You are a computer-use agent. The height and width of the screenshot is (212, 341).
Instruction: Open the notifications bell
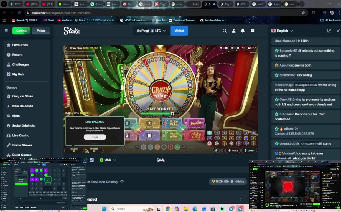click(x=243, y=31)
